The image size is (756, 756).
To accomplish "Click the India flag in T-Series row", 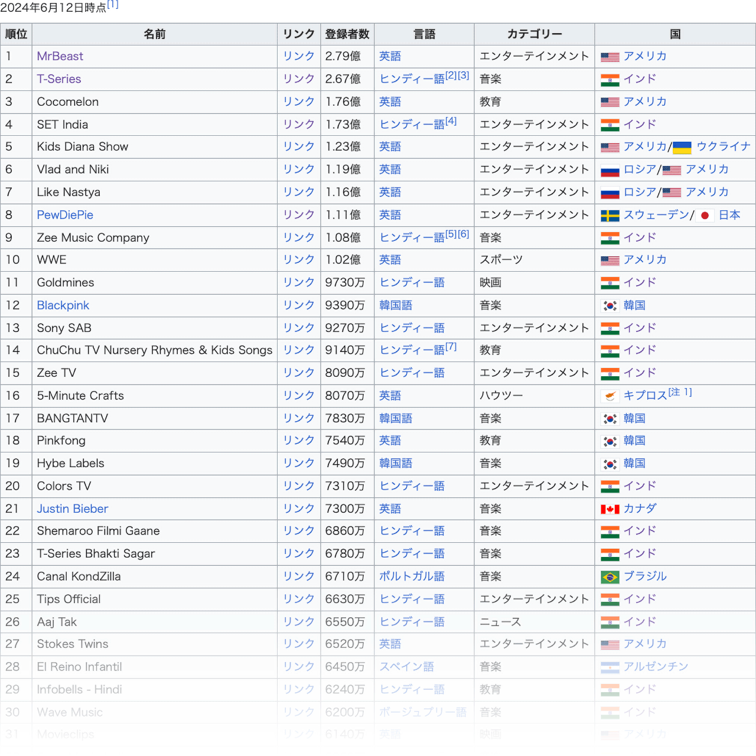I will tap(610, 80).
